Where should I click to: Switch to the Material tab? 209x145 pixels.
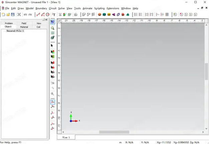point(24,27)
